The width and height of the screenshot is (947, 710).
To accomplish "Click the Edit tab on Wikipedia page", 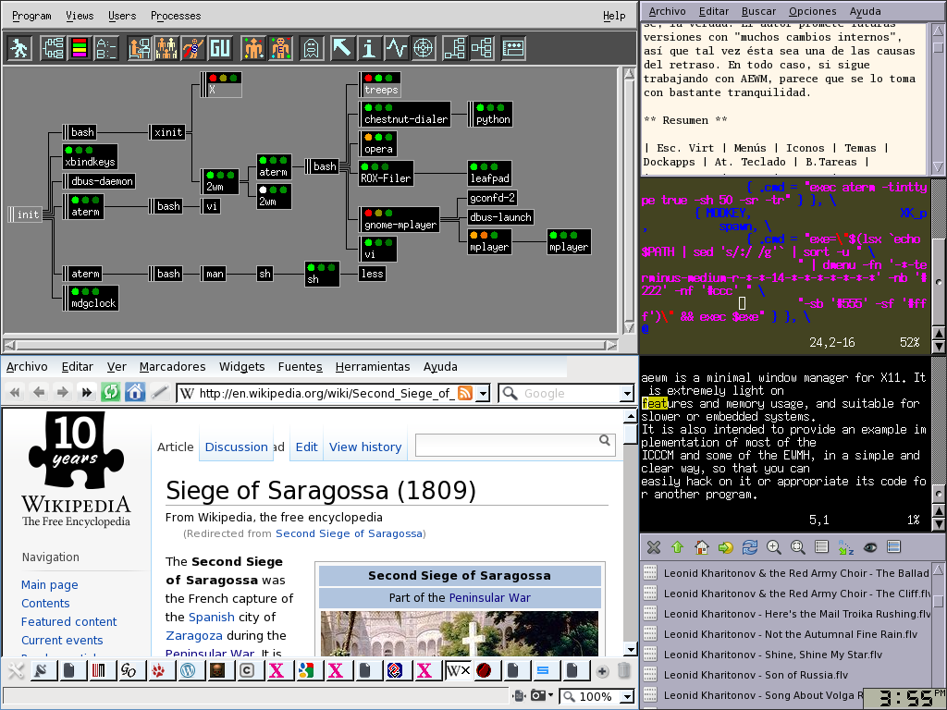I will pos(306,447).
